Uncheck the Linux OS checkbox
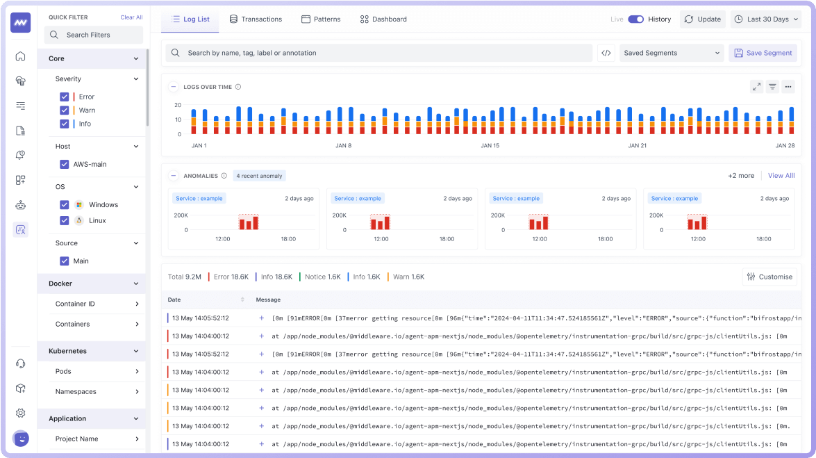The height and width of the screenshot is (458, 816). pyautogui.click(x=65, y=220)
